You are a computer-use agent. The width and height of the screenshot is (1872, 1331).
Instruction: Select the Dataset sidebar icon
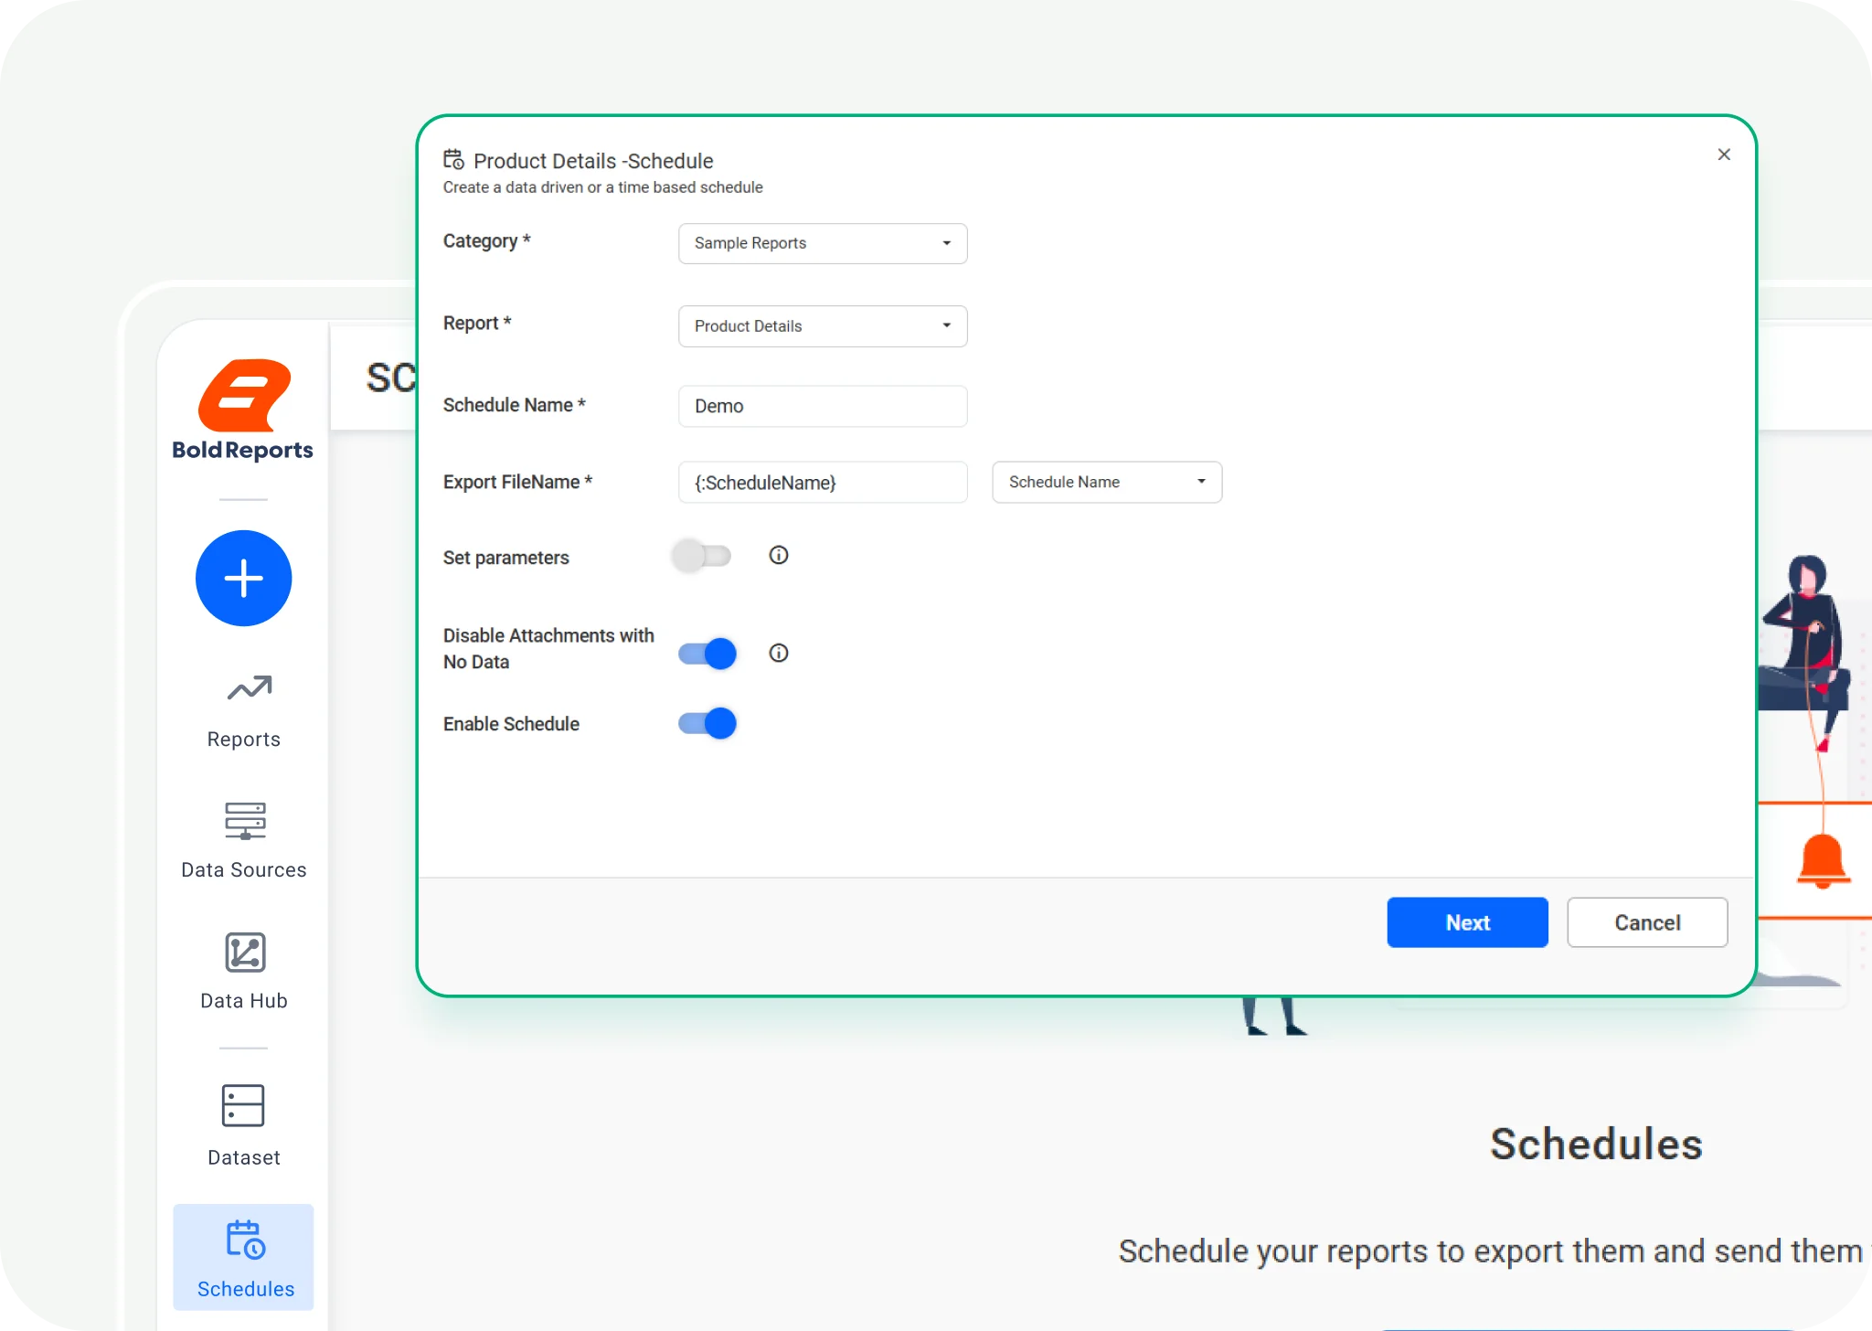pos(243,1106)
